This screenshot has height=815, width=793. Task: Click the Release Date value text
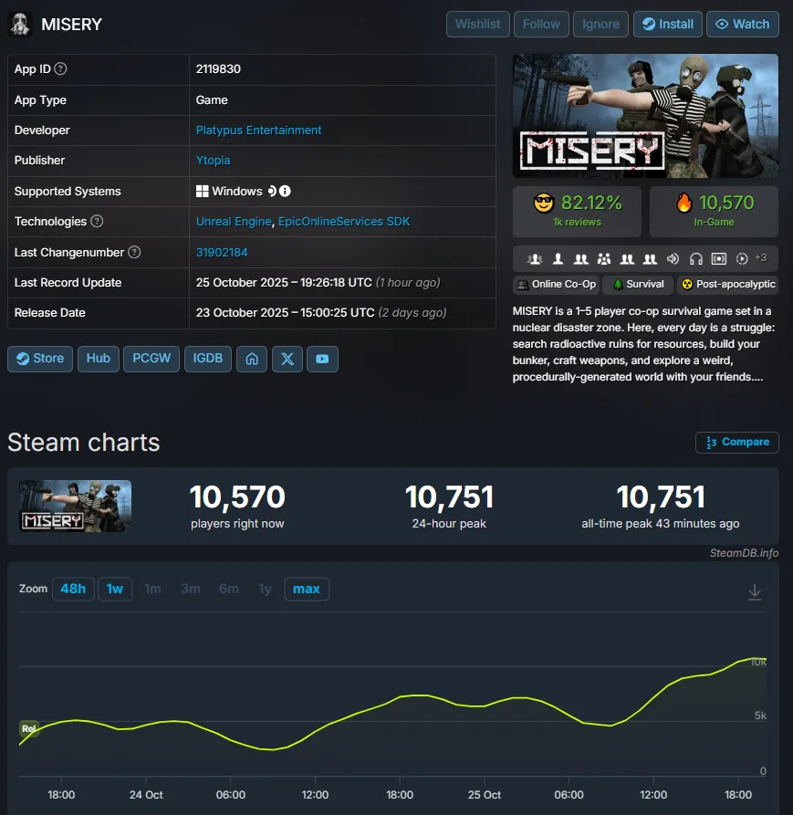click(321, 313)
